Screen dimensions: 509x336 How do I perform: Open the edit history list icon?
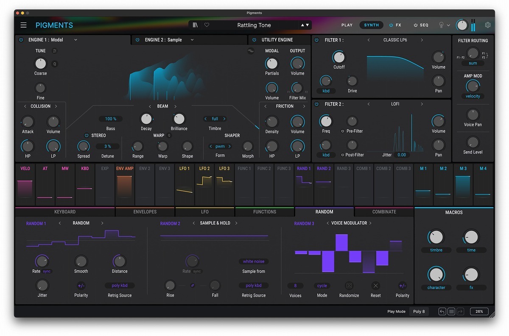(x=451, y=311)
